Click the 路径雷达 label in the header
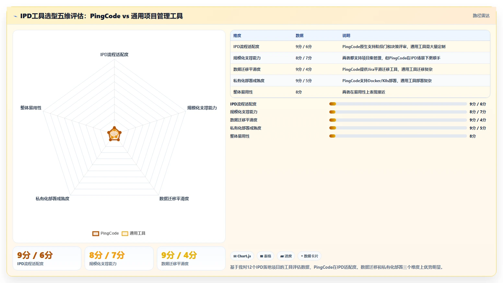This screenshot has width=503, height=283. [x=481, y=16]
